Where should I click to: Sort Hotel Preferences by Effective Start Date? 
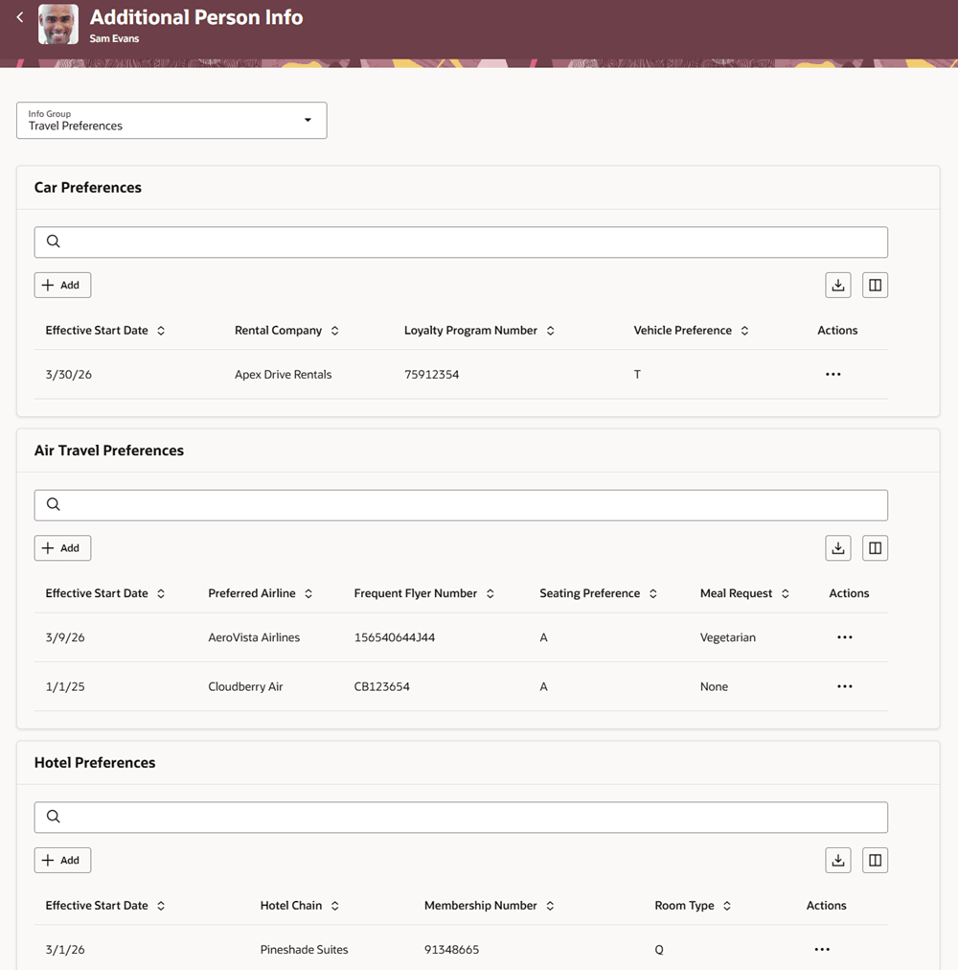click(x=161, y=906)
